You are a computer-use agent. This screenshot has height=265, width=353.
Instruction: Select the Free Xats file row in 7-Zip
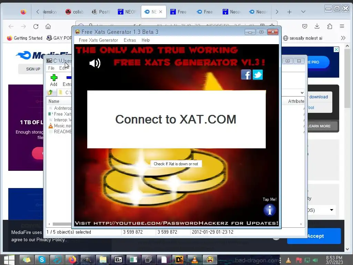60,114
